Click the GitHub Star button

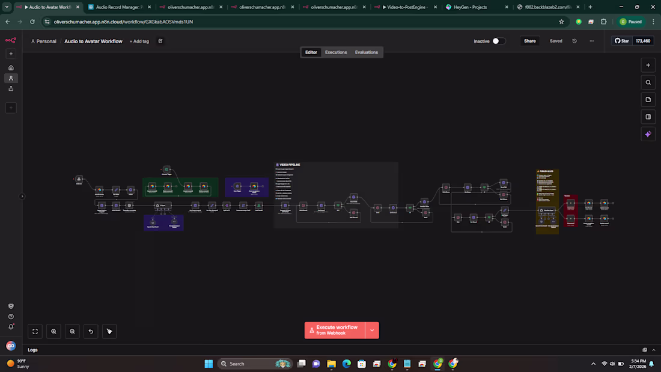click(621, 41)
